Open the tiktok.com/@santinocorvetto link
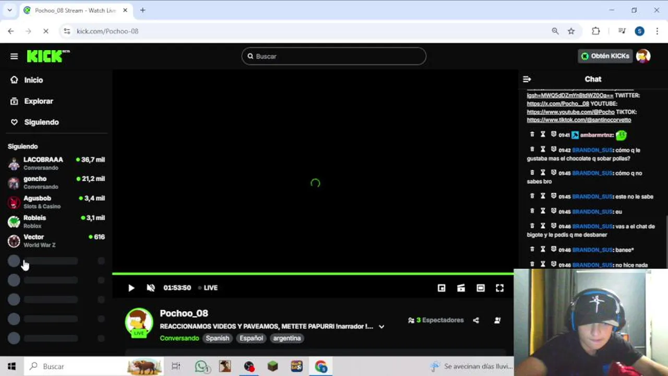Viewport: 668px width, 376px height. (x=579, y=120)
